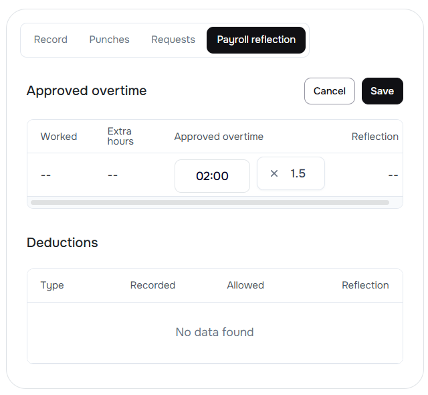Click the No data found message
This screenshot has height=395, width=428.
[x=215, y=332]
